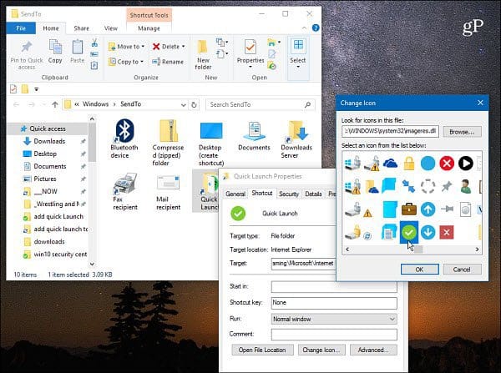Choose the yellow padlock icon

click(409, 164)
